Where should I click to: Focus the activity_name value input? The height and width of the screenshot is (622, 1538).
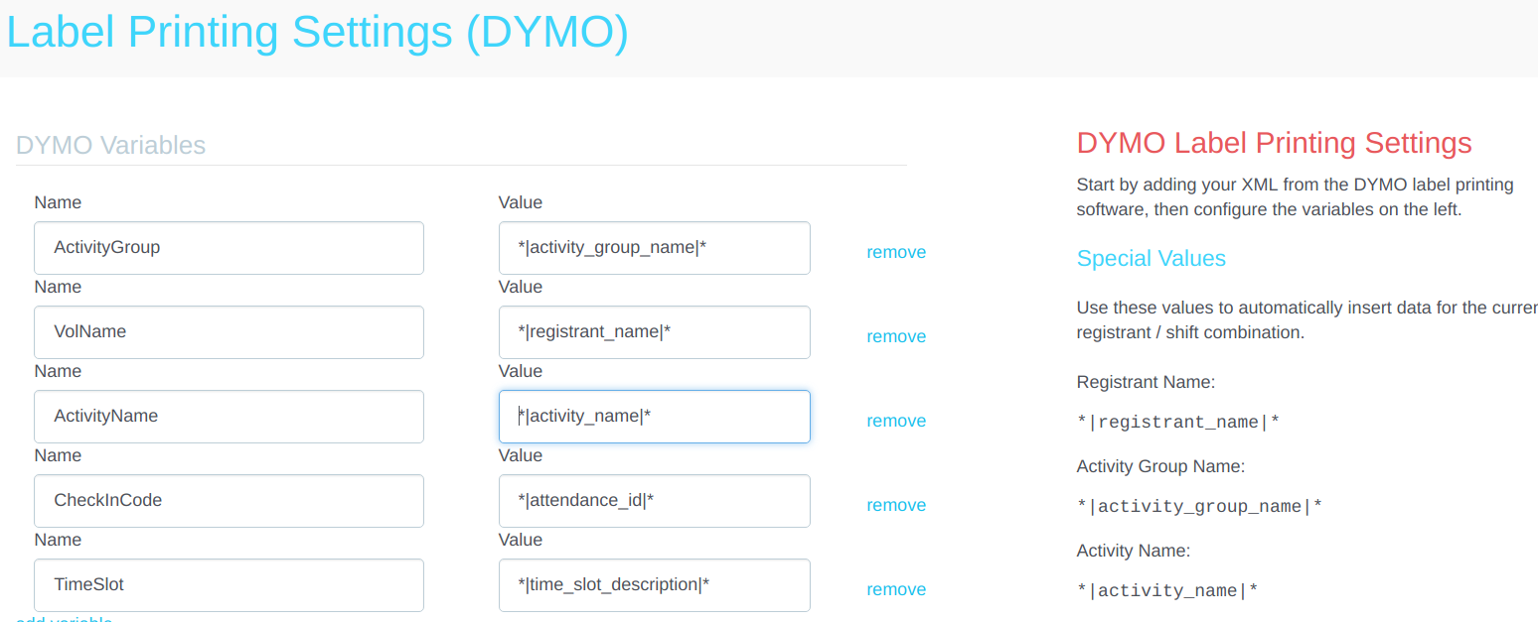[654, 417]
